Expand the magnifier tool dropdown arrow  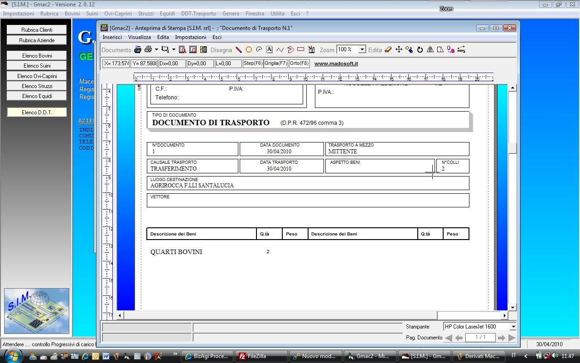[174, 49]
